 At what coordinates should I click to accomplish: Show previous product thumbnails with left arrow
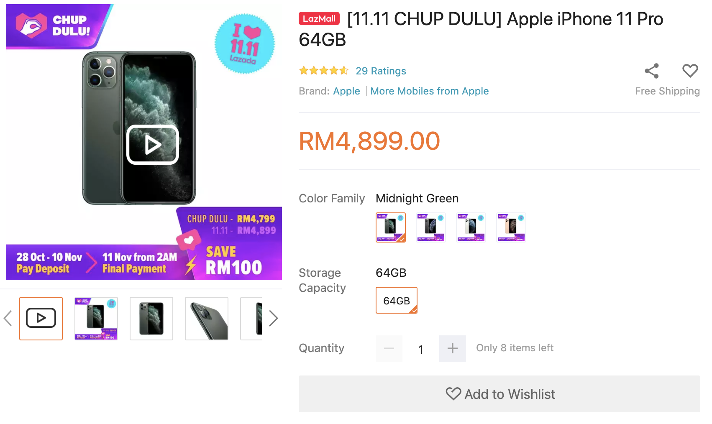point(8,318)
